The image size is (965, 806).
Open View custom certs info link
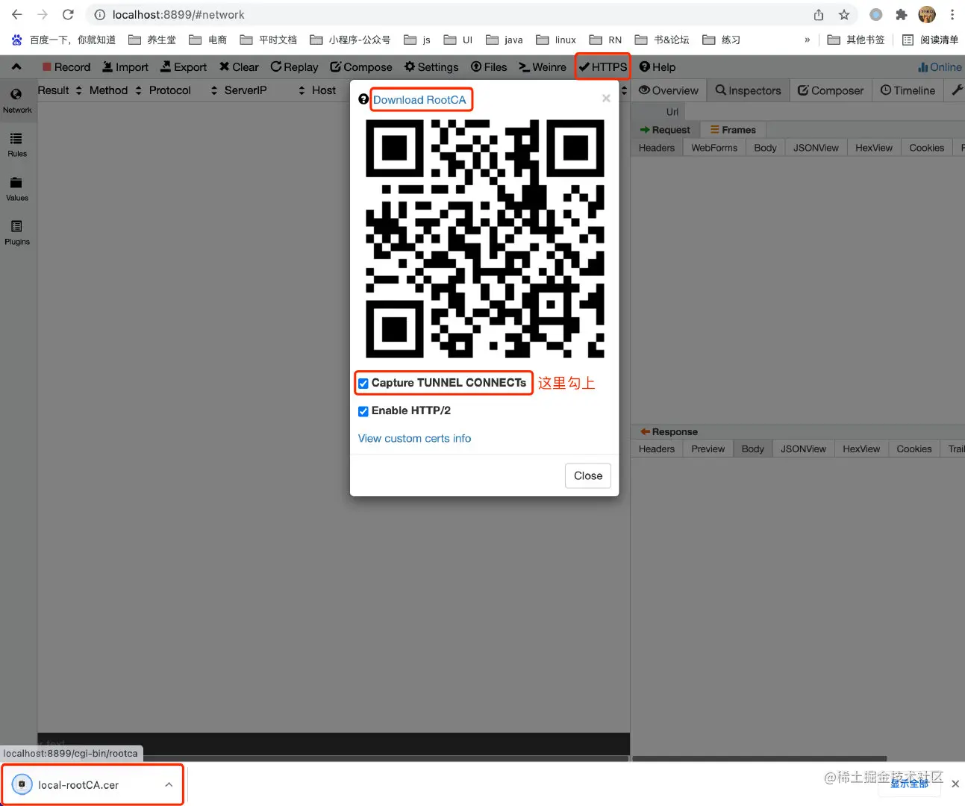coord(414,439)
